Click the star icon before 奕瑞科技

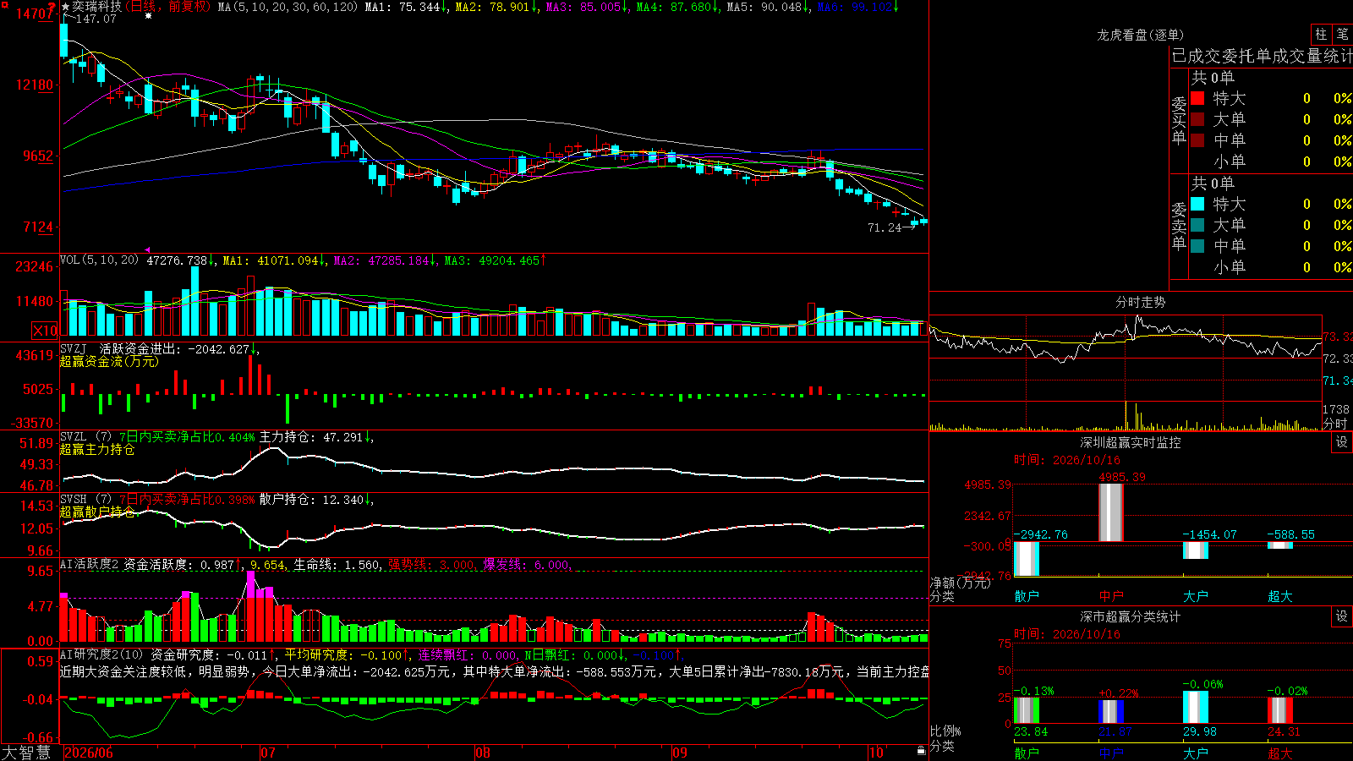(x=66, y=7)
